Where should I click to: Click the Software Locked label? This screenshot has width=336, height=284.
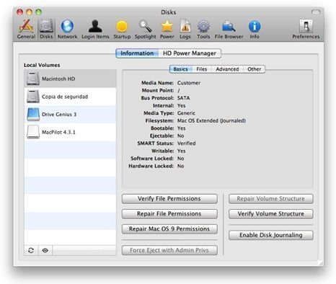point(152,159)
